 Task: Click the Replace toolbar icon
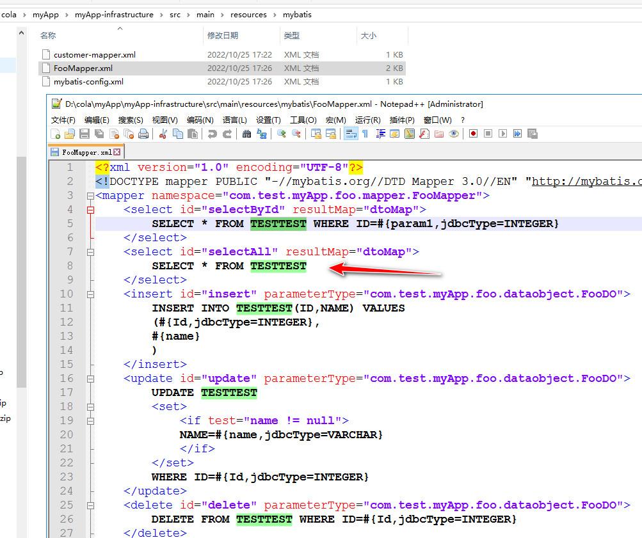pos(261,134)
